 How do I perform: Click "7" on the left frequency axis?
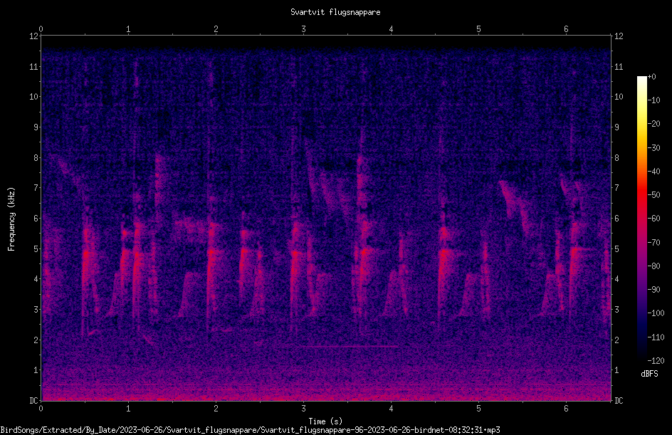pyautogui.click(x=36, y=188)
